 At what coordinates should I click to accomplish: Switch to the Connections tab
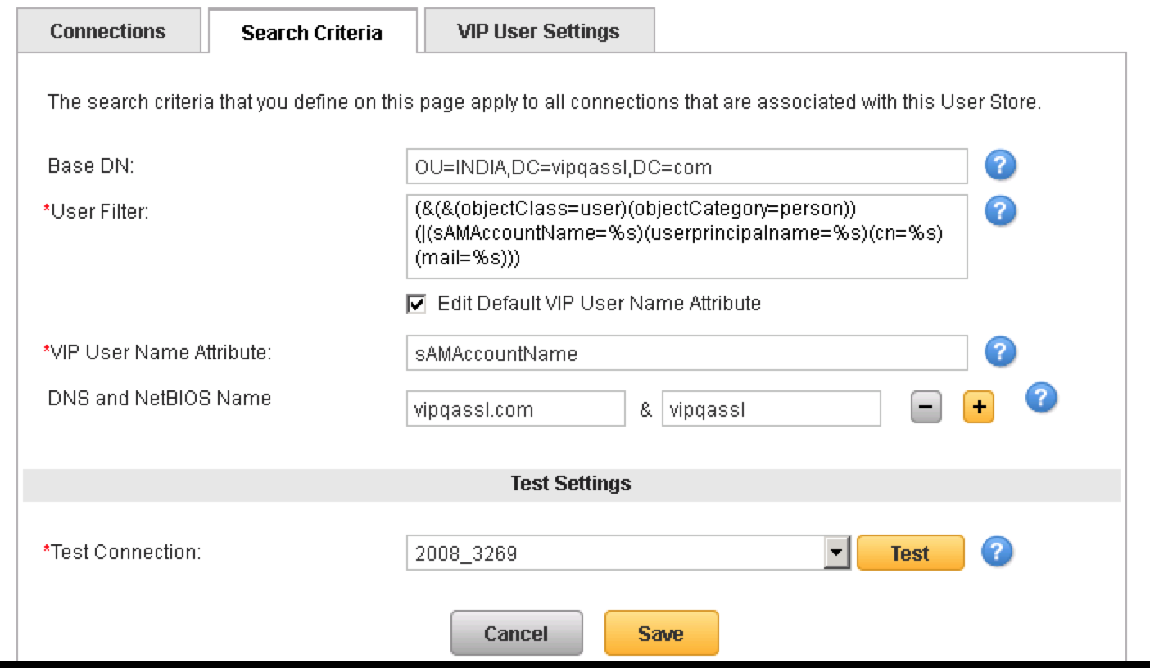[108, 31]
